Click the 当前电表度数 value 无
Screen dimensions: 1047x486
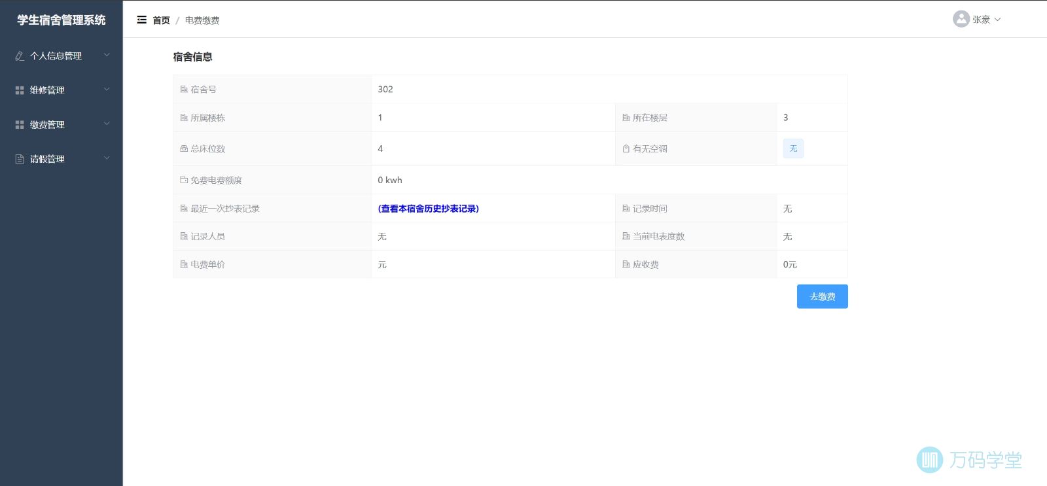point(788,236)
